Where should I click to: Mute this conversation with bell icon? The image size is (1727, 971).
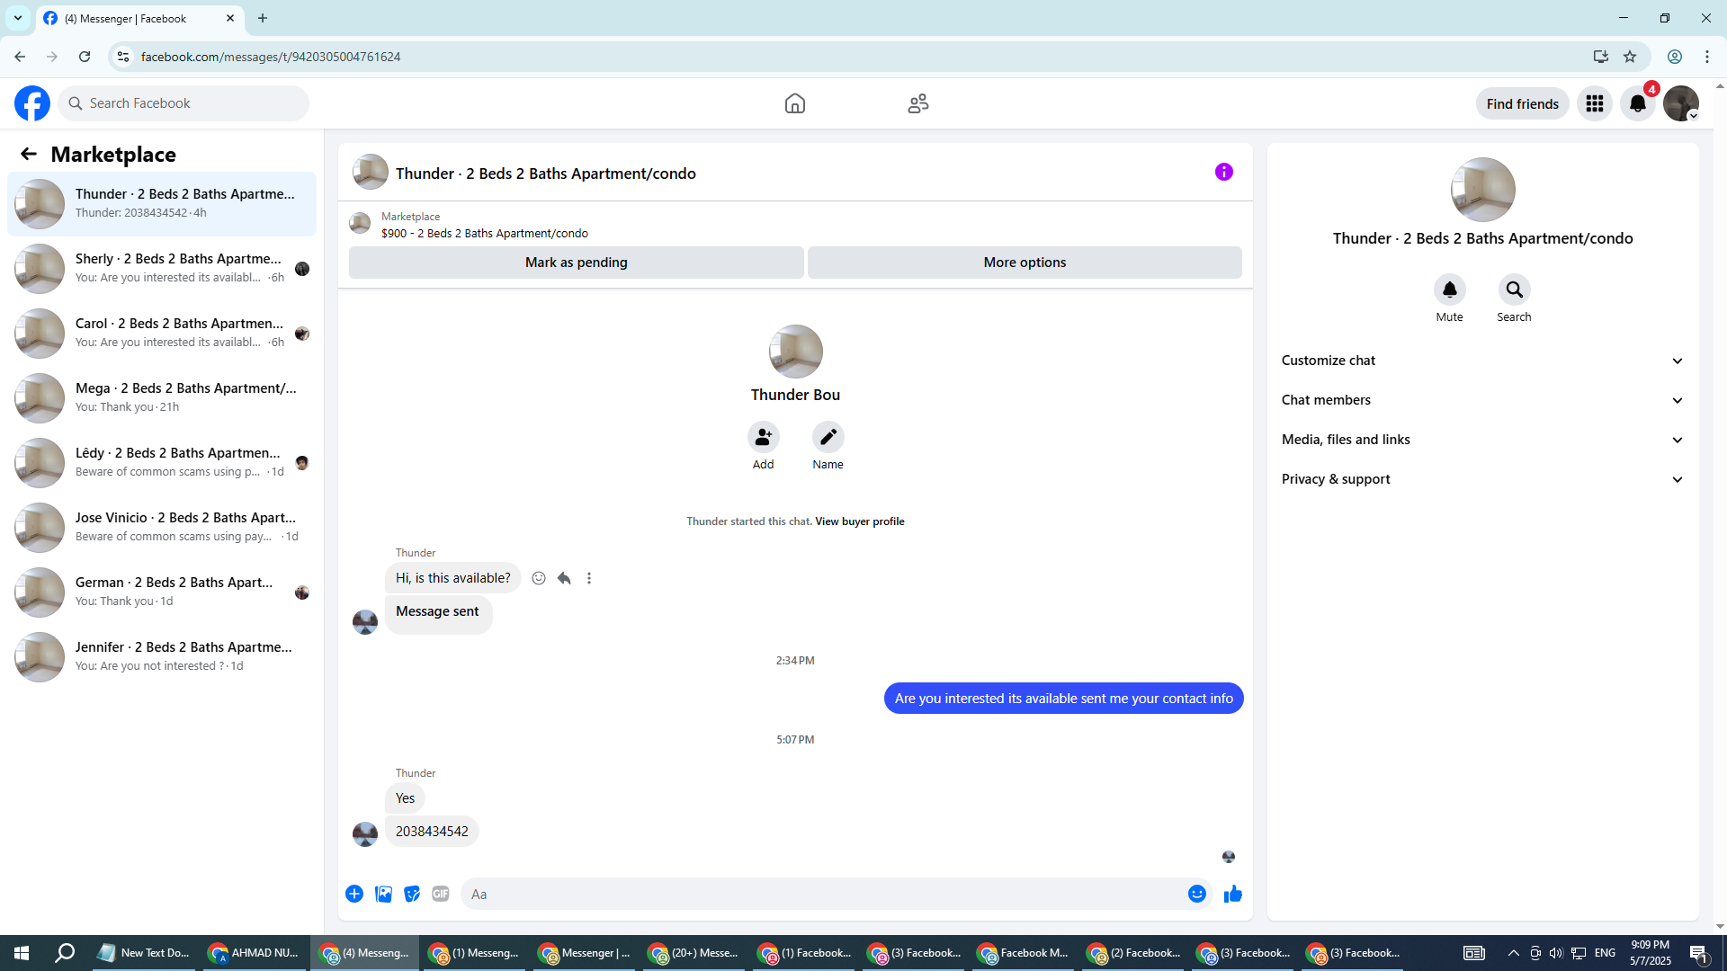click(1449, 290)
